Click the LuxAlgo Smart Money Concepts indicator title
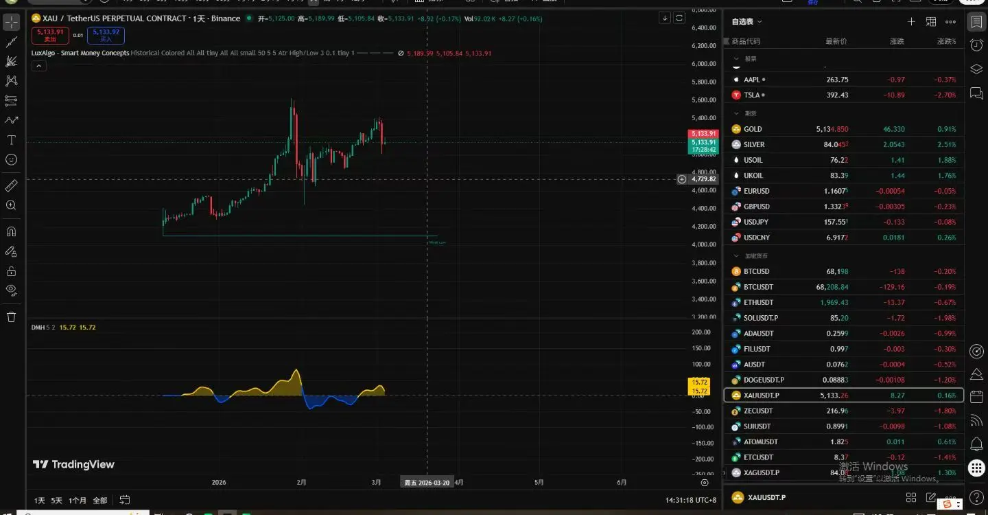 point(80,53)
